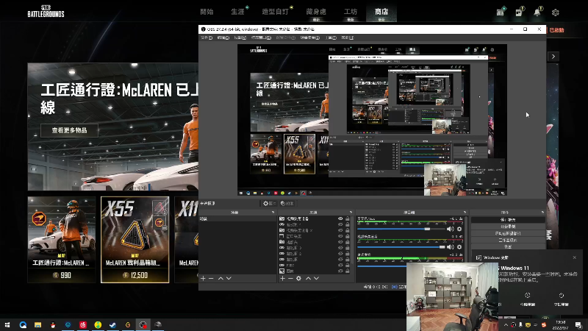Open OBS Tools menu

(x=331, y=38)
